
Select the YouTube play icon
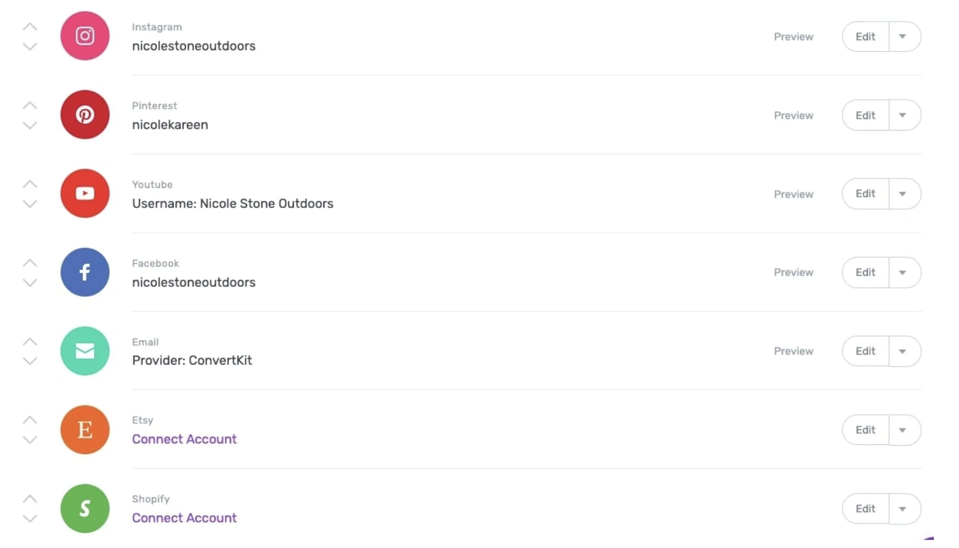click(85, 193)
